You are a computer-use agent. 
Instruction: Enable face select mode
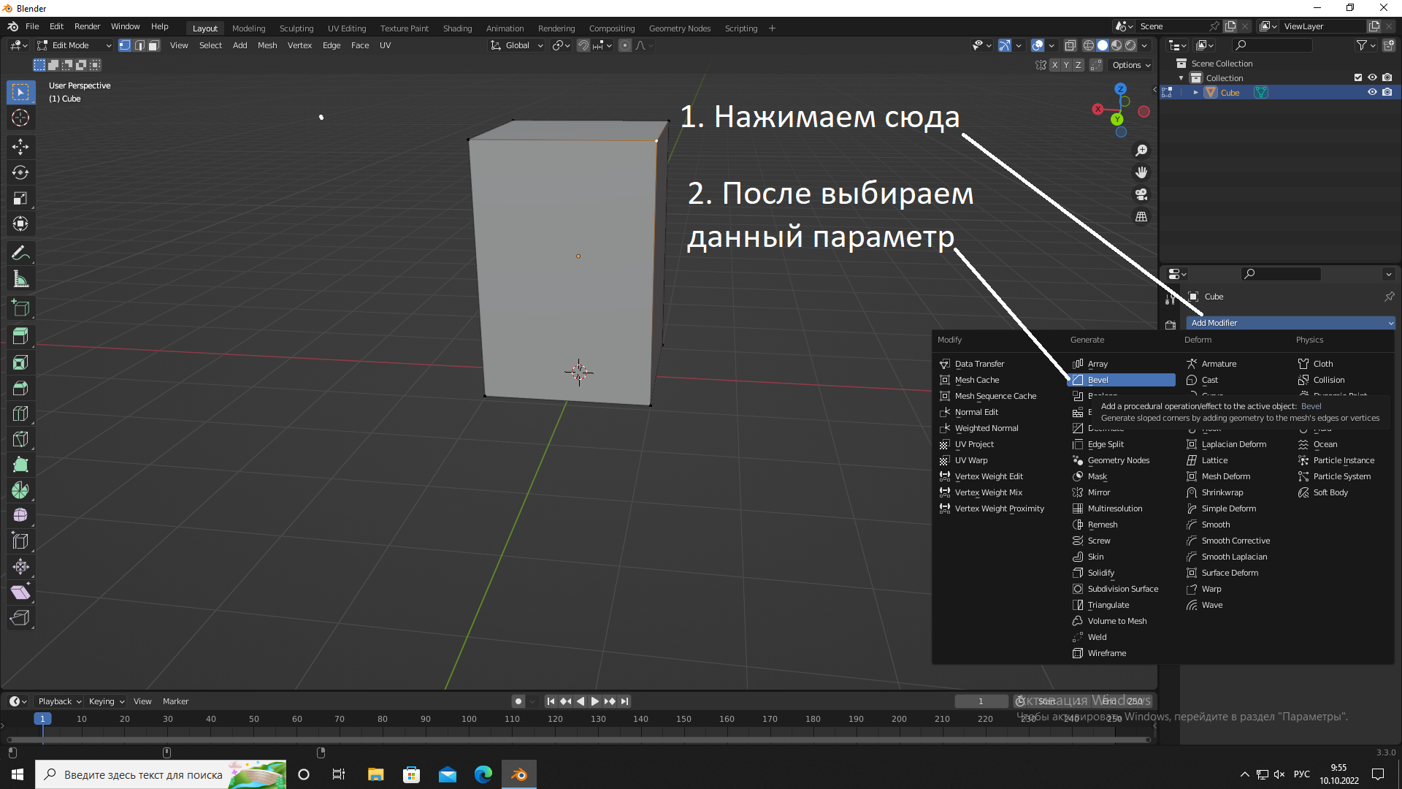pos(154,45)
